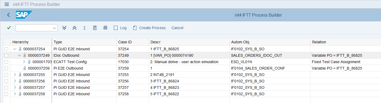
Task: Click node icon beside 0000037259
Action: [x=25, y=68]
